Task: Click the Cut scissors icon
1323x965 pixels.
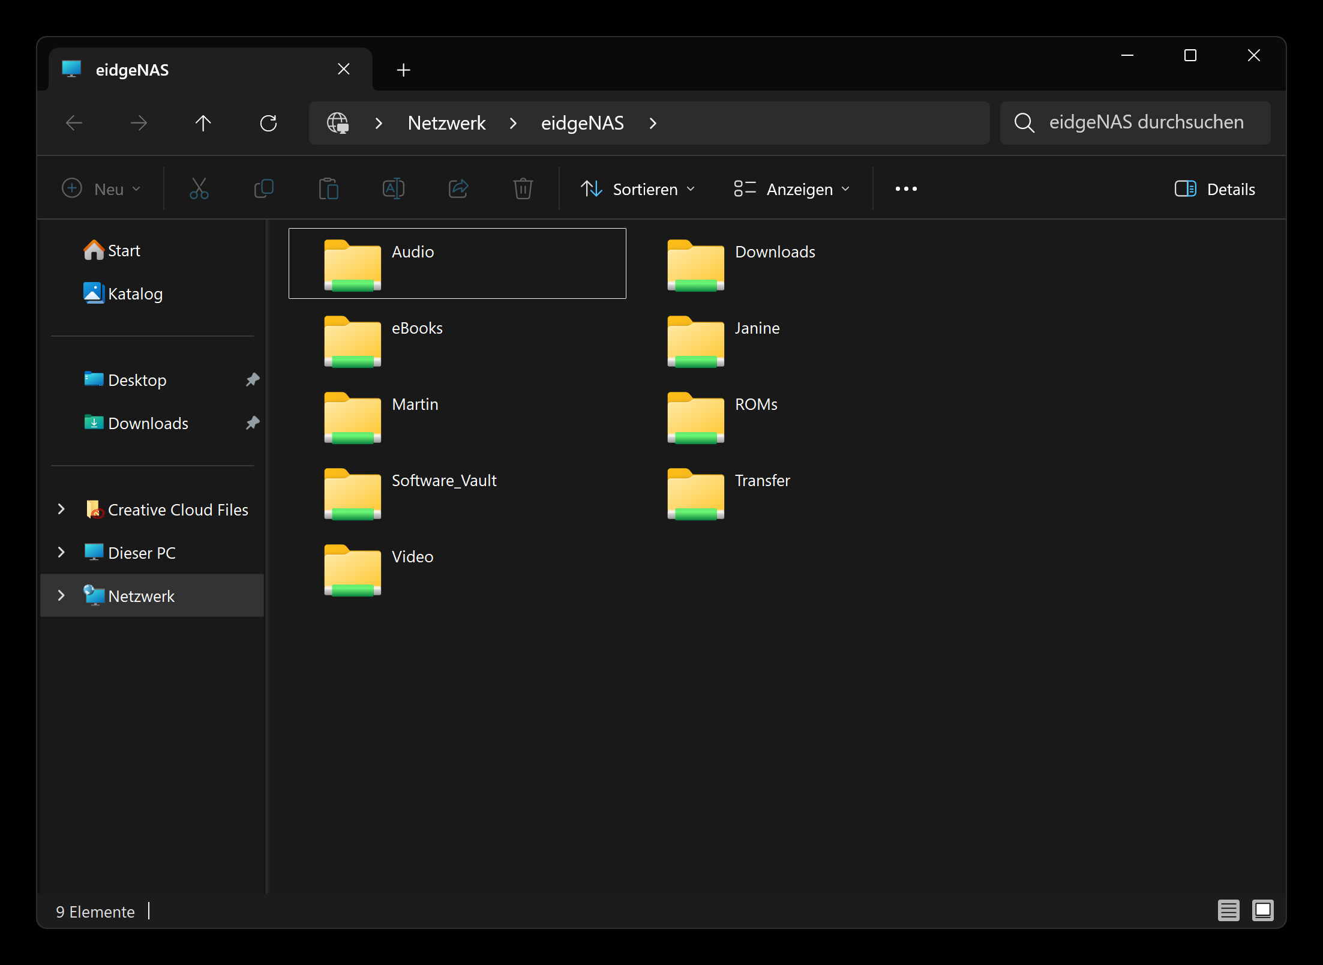Action: (x=199, y=189)
